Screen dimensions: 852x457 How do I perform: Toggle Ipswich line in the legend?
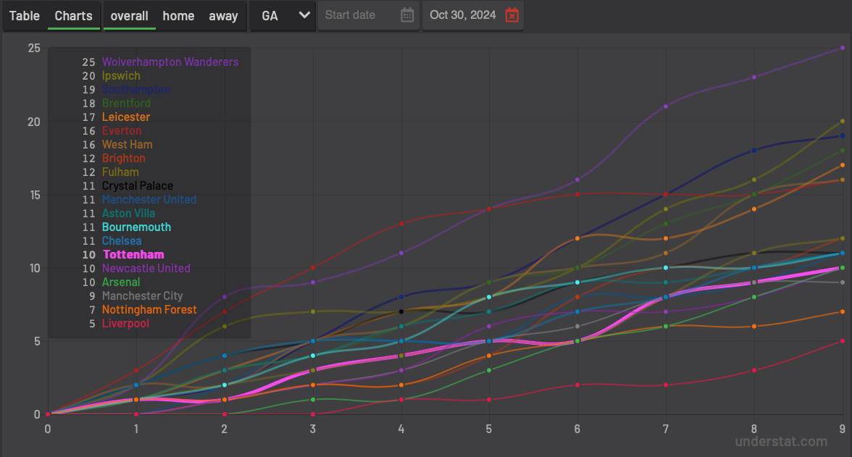pyautogui.click(x=121, y=75)
